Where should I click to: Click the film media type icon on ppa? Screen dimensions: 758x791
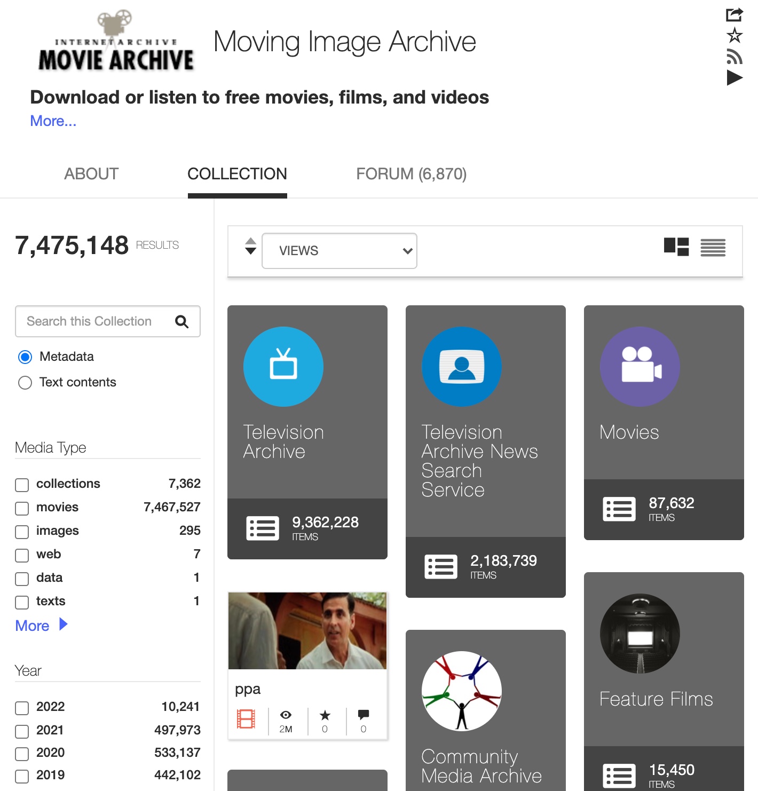tap(246, 719)
